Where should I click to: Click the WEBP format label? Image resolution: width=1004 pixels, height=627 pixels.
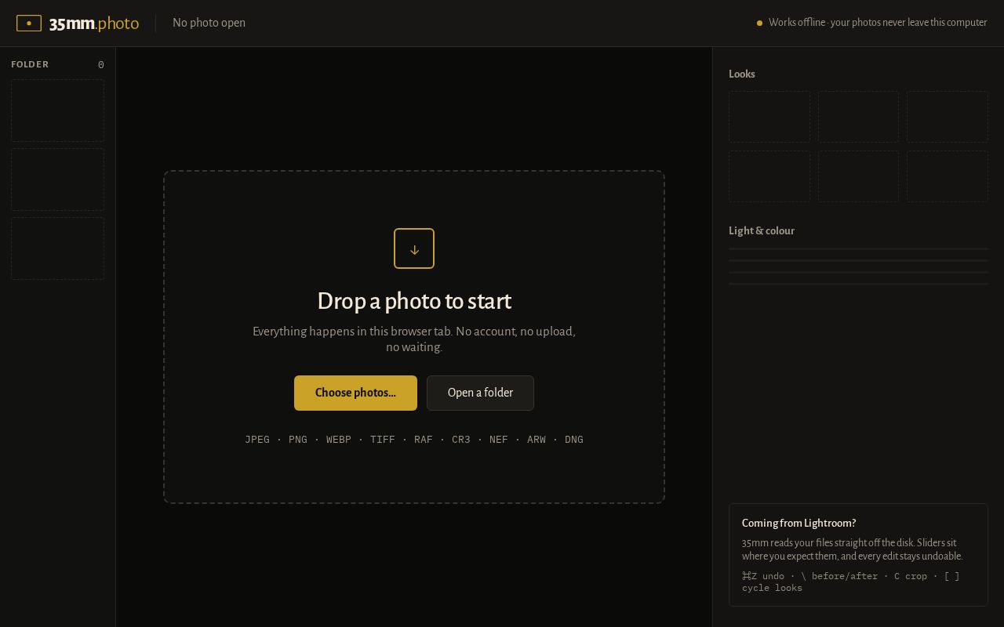(339, 440)
